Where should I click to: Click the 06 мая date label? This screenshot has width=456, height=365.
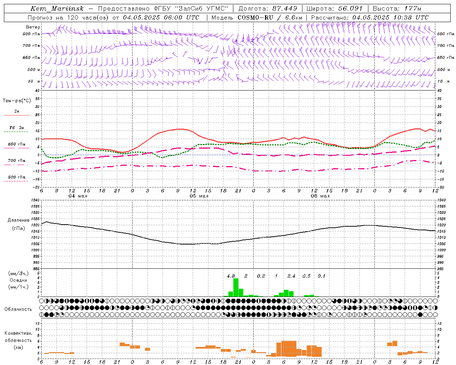320,196
